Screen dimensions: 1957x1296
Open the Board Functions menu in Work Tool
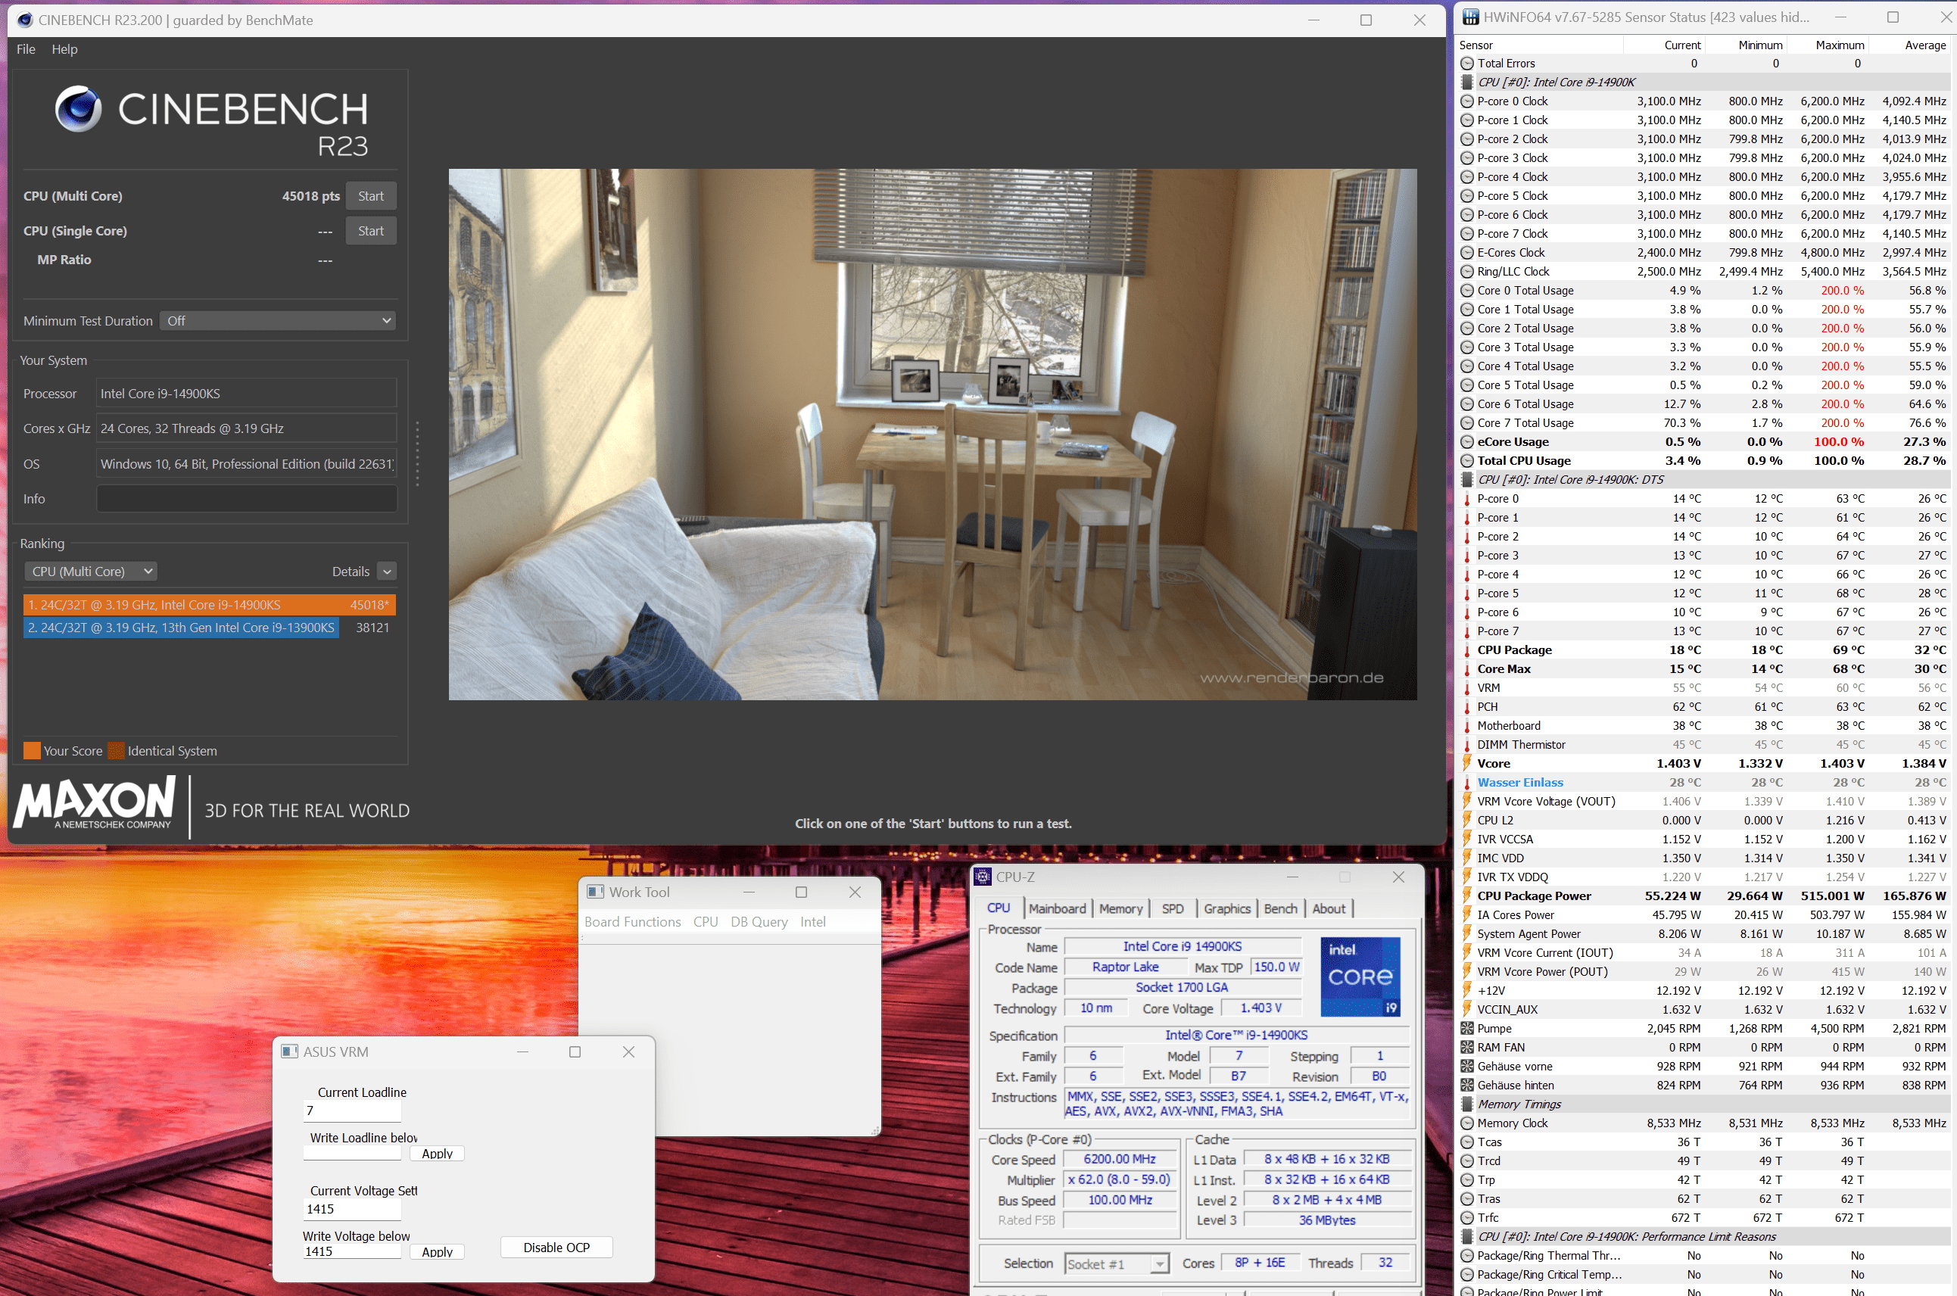(x=632, y=921)
